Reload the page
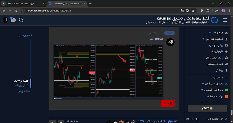Image resolution: width=233 pixels, height=123 pixels. point(16,11)
